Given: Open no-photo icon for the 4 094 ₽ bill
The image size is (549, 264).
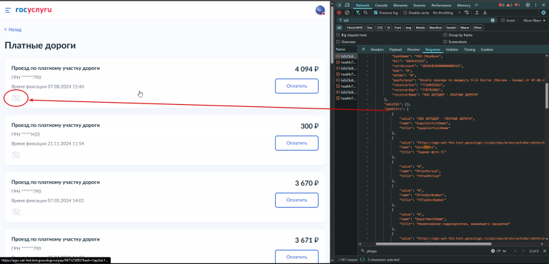Looking at the screenshot, I should click(x=16, y=98).
